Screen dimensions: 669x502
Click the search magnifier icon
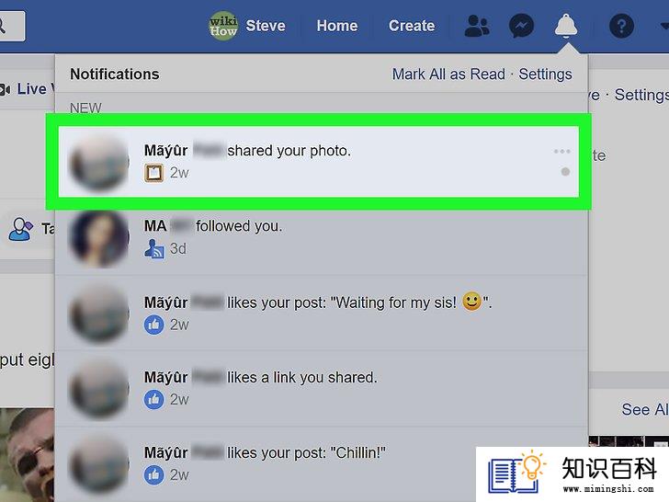pos(3,26)
